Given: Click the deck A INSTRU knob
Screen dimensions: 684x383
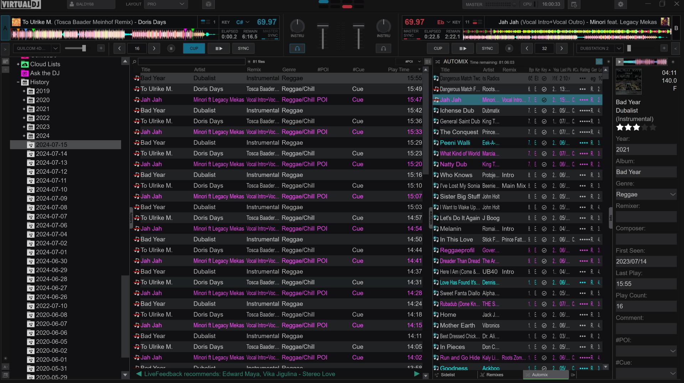Looking at the screenshot, I should 297,26.
